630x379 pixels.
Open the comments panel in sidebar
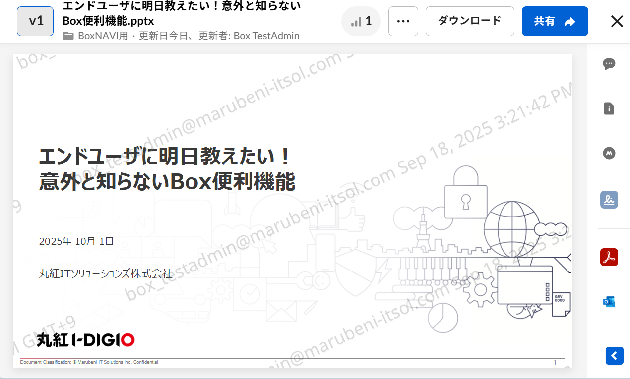pyautogui.click(x=609, y=64)
